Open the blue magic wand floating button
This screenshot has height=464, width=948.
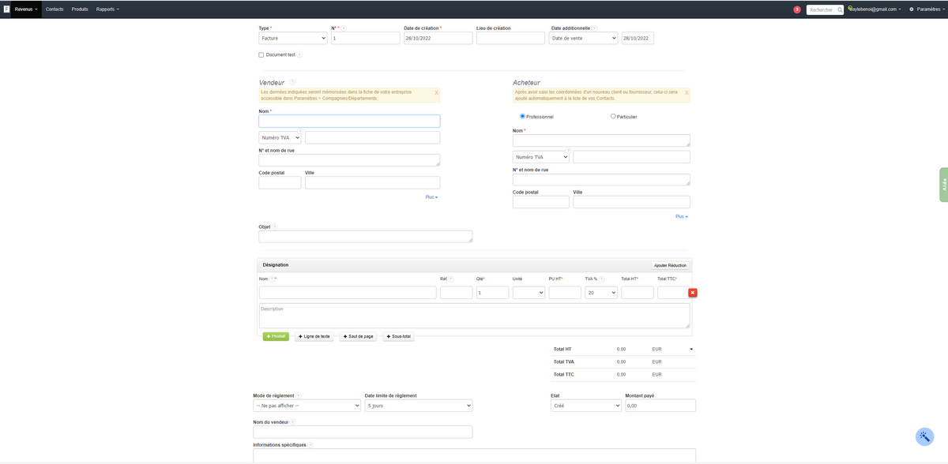coord(924,436)
